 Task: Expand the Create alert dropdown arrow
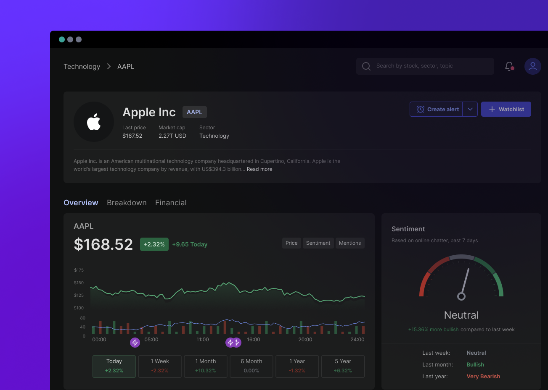tap(470, 109)
